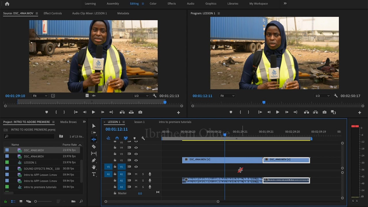Toggle Snap in timeline
The width and height of the screenshot is (368, 207).
click(117, 138)
